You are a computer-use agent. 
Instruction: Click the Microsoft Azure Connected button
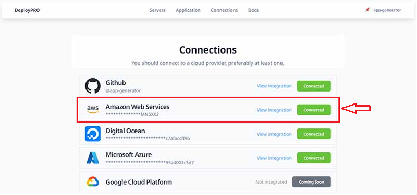[314, 158]
